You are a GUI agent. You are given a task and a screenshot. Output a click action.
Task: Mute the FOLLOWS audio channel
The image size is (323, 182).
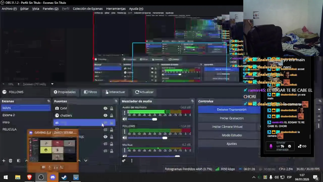click(124, 138)
